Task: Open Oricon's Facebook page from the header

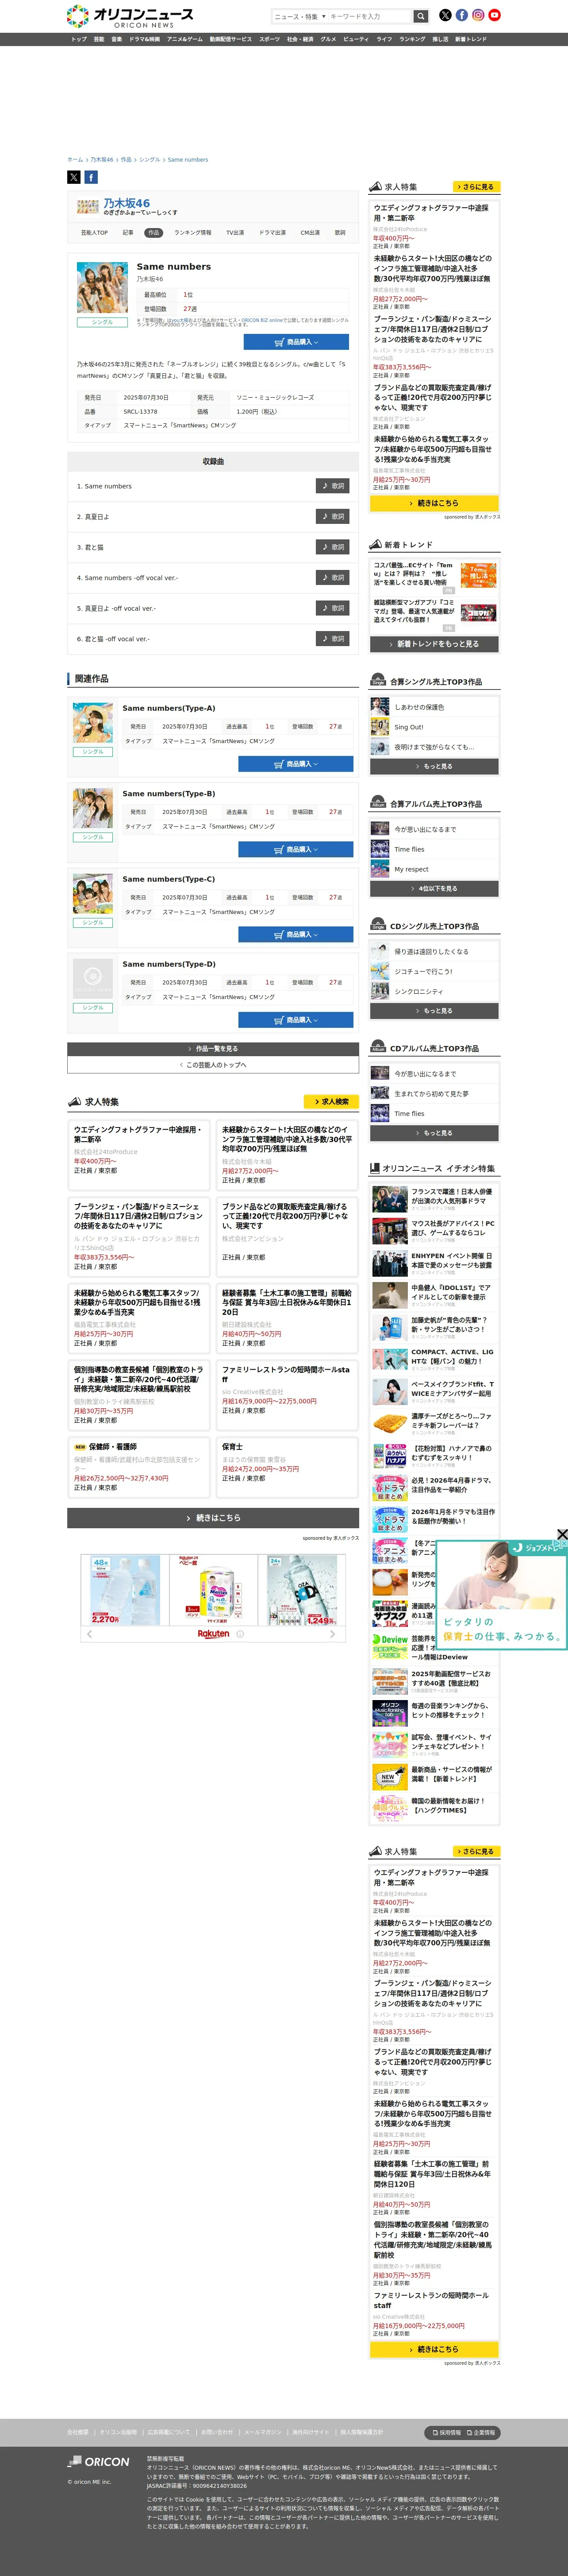Action: pyautogui.click(x=461, y=15)
